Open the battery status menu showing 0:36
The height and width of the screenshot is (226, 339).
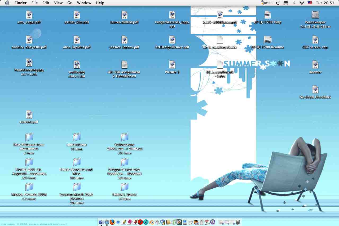[x=267, y=3]
